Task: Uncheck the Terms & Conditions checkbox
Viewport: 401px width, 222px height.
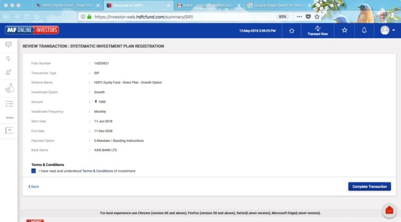Action: coord(33,171)
